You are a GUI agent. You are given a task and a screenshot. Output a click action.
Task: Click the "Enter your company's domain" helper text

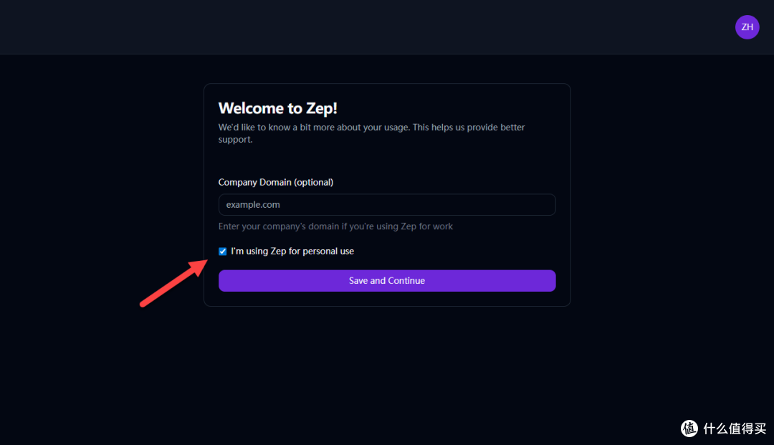335,226
